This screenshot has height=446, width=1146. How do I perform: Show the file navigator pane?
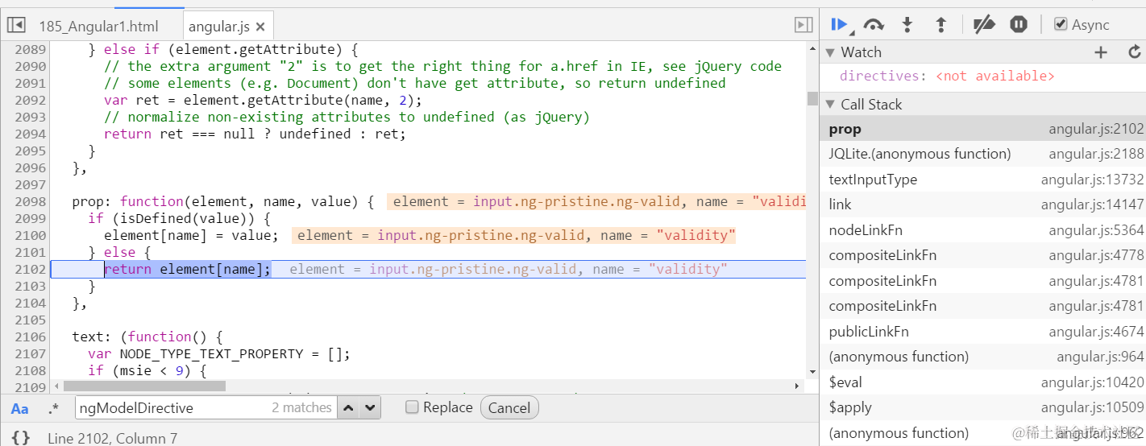coord(16,25)
